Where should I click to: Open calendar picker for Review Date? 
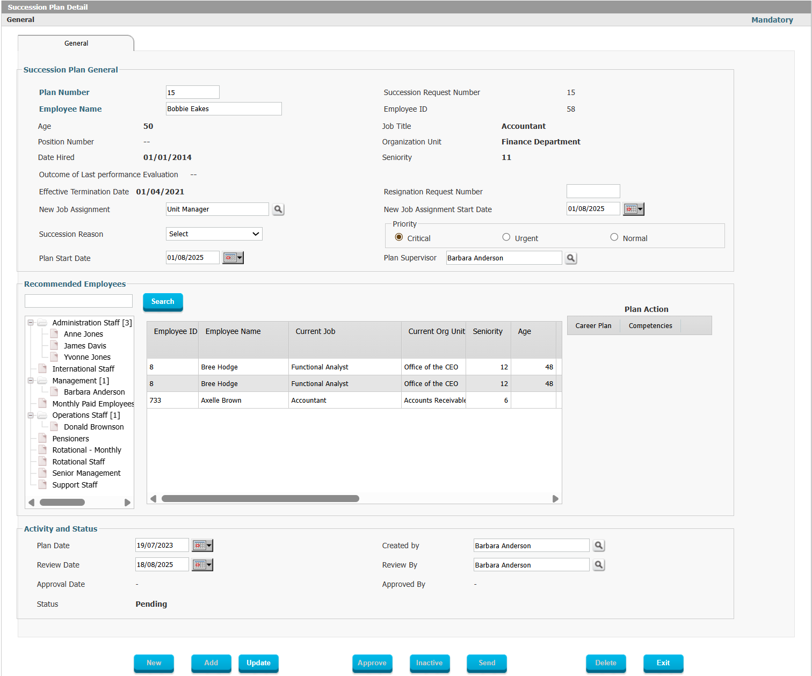[x=202, y=565]
